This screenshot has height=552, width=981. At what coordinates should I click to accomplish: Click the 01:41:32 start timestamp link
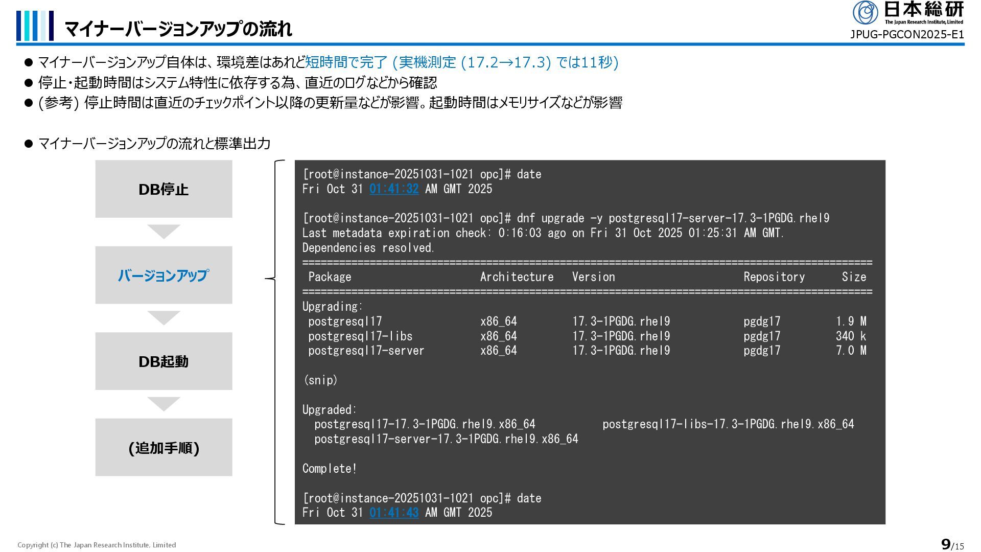coord(394,189)
